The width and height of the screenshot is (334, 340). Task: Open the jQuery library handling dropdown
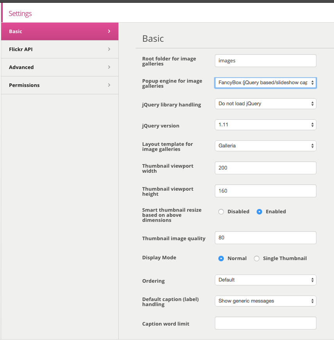tap(266, 104)
